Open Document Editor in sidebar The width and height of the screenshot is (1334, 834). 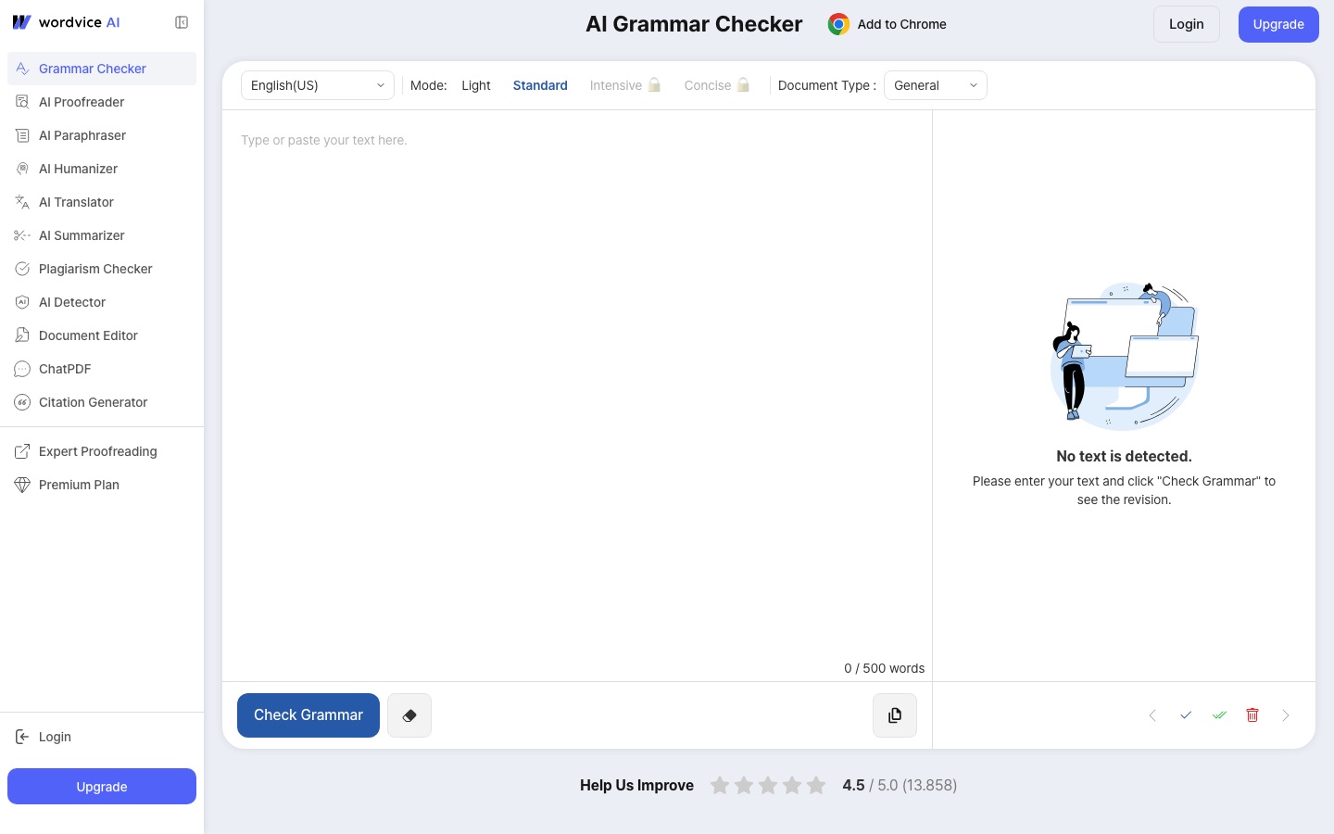pos(102,335)
